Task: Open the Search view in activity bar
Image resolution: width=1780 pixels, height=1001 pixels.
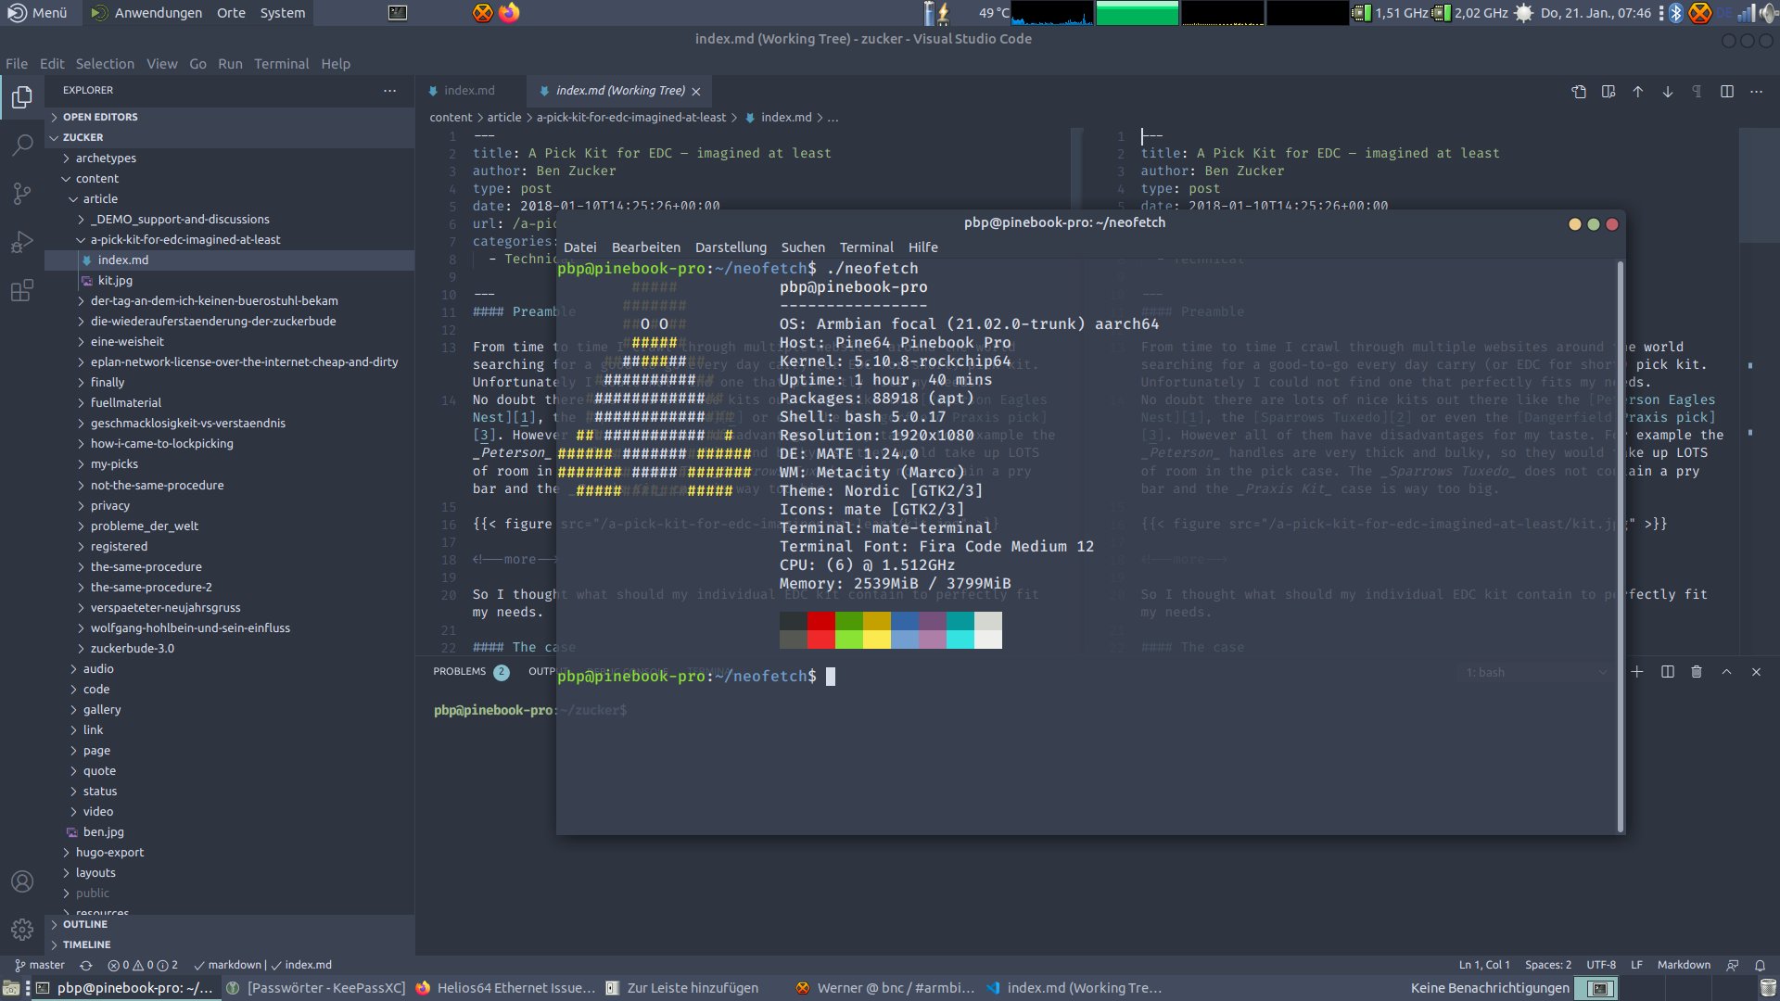Action: 22,145
